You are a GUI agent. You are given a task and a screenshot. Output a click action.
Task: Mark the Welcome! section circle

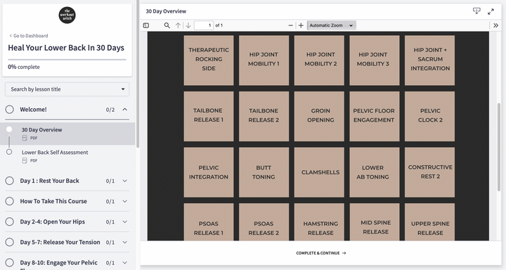point(10,110)
